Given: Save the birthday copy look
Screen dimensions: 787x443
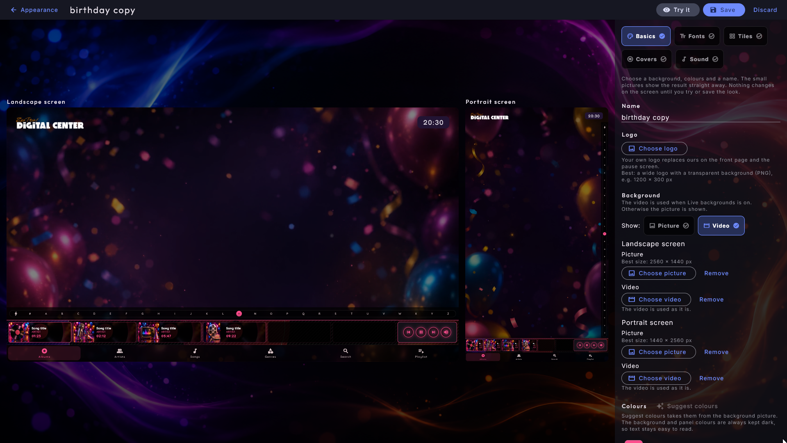Looking at the screenshot, I should click(x=723, y=10).
